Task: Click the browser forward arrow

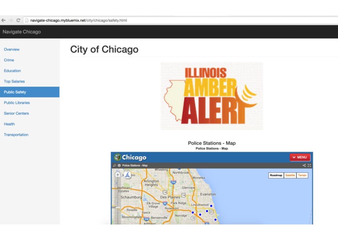Action: (11, 20)
